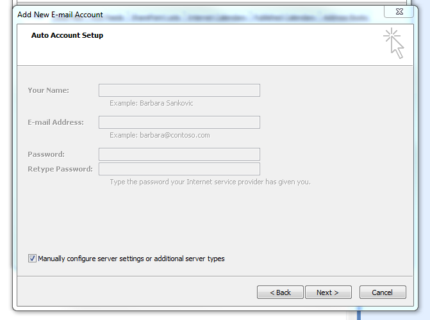Cancel the account setup
This screenshot has height=320, width=430.
[x=383, y=292]
